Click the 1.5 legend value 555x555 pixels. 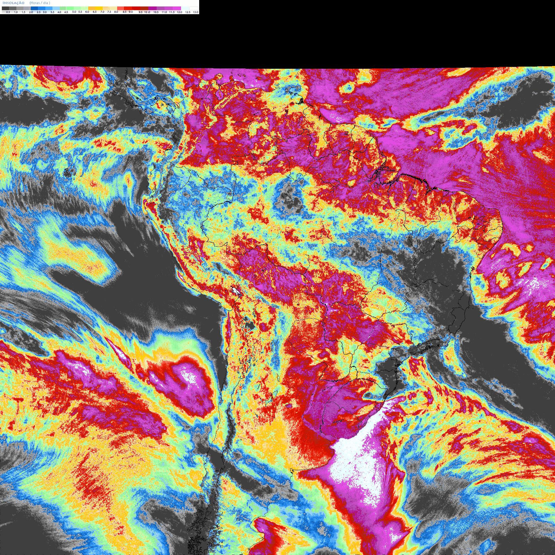click(23, 12)
